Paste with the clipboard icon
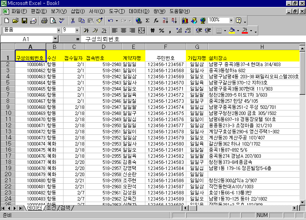Image resolution: width=306 pixels, height=220 pixels. 90,21
